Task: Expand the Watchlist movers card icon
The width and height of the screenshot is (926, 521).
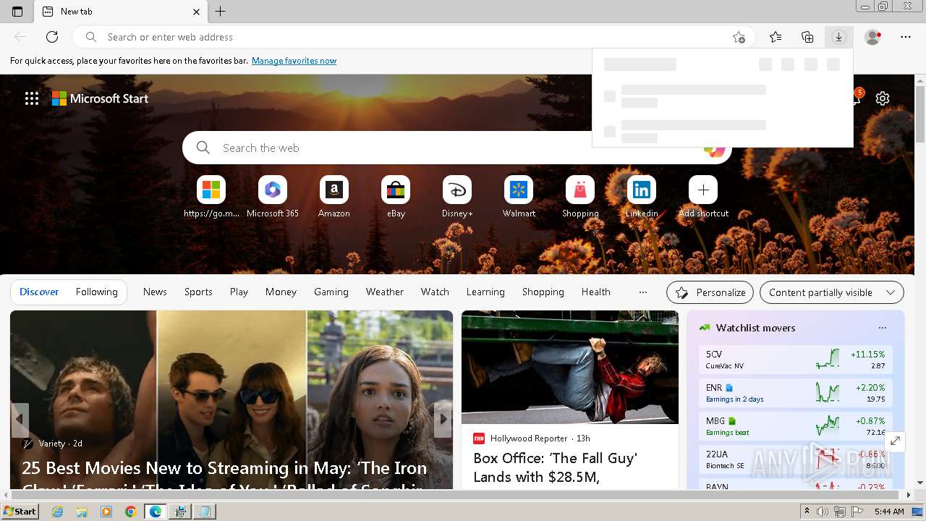Action: pyautogui.click(x=896, y=441)
